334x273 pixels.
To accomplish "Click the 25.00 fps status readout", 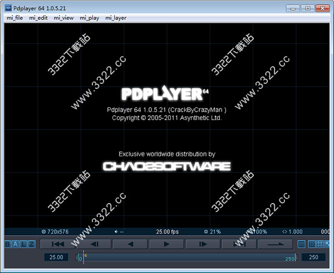I will tap(167, 231).
